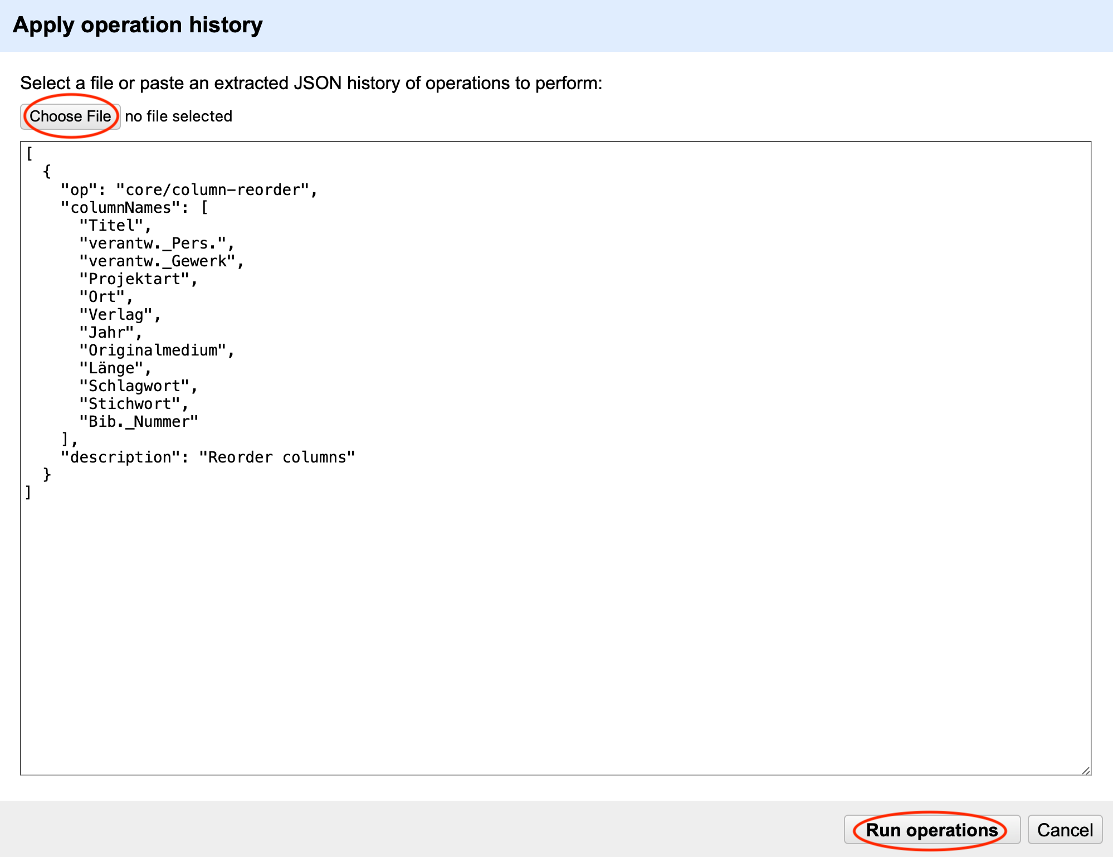Place cursor on the "description": "Reorder columns" line
The height and width of the screenshot is (857, 1113).
tap(208, 457)
